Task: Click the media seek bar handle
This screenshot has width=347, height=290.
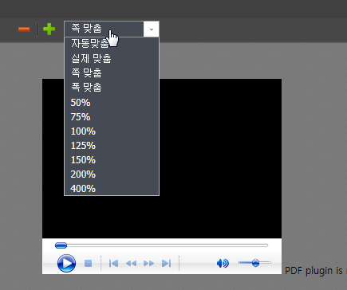Action: pos(61,245)
